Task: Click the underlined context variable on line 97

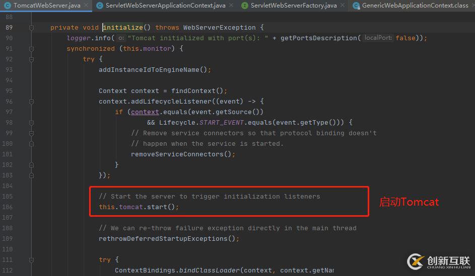Action: (145, 112)
